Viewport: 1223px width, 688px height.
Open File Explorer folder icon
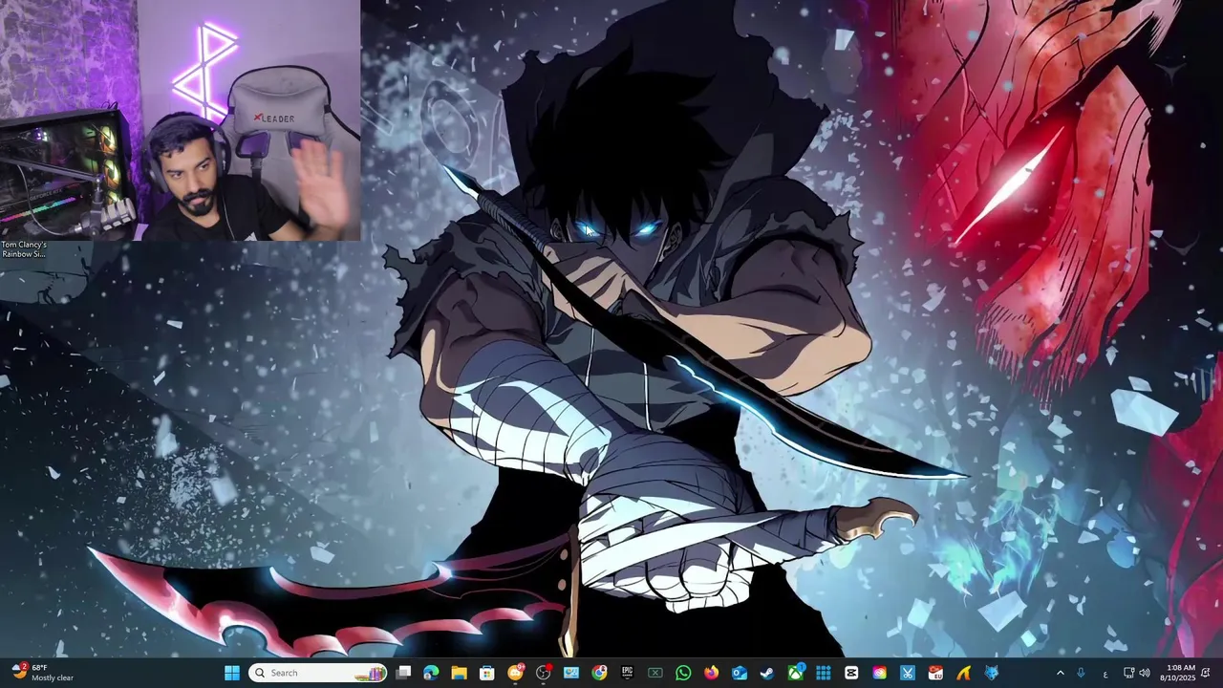pos(459,673)
